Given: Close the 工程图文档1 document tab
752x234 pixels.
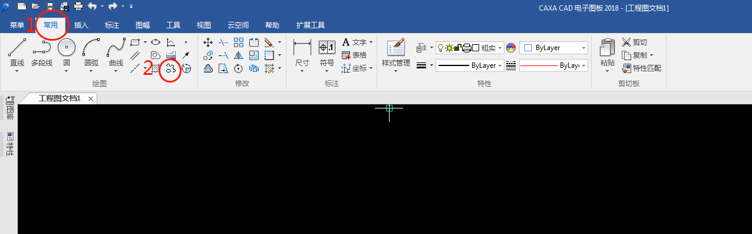Looking at the screenshot, I should (90, 99).
